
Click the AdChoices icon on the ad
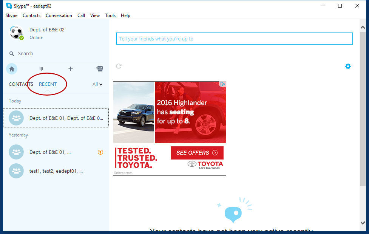(222, 84)
